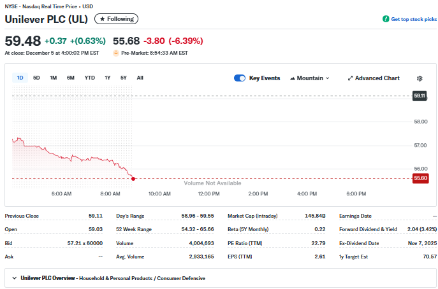Switch to the 1M range
Image resolution: width=438 pixels, height=289 pixels.
tap(53, 78)
